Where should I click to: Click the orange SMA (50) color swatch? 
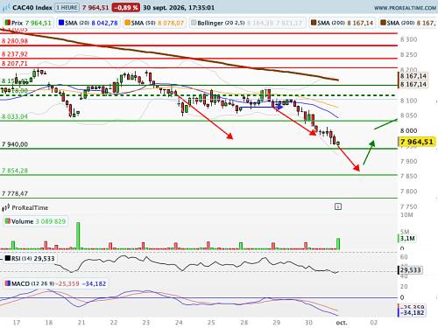pyautogui.click(x=128, y=23)
